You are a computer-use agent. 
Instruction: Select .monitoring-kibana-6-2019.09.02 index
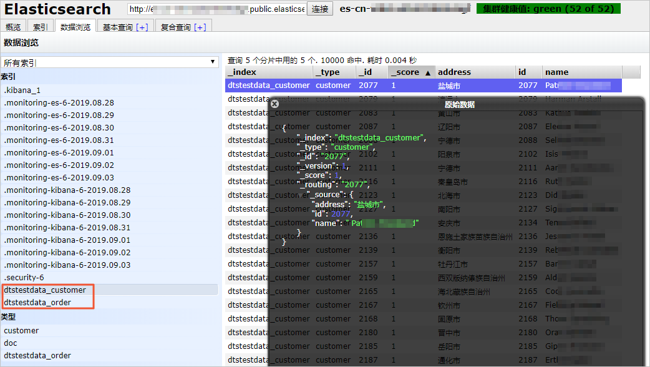tap(110, 252)
